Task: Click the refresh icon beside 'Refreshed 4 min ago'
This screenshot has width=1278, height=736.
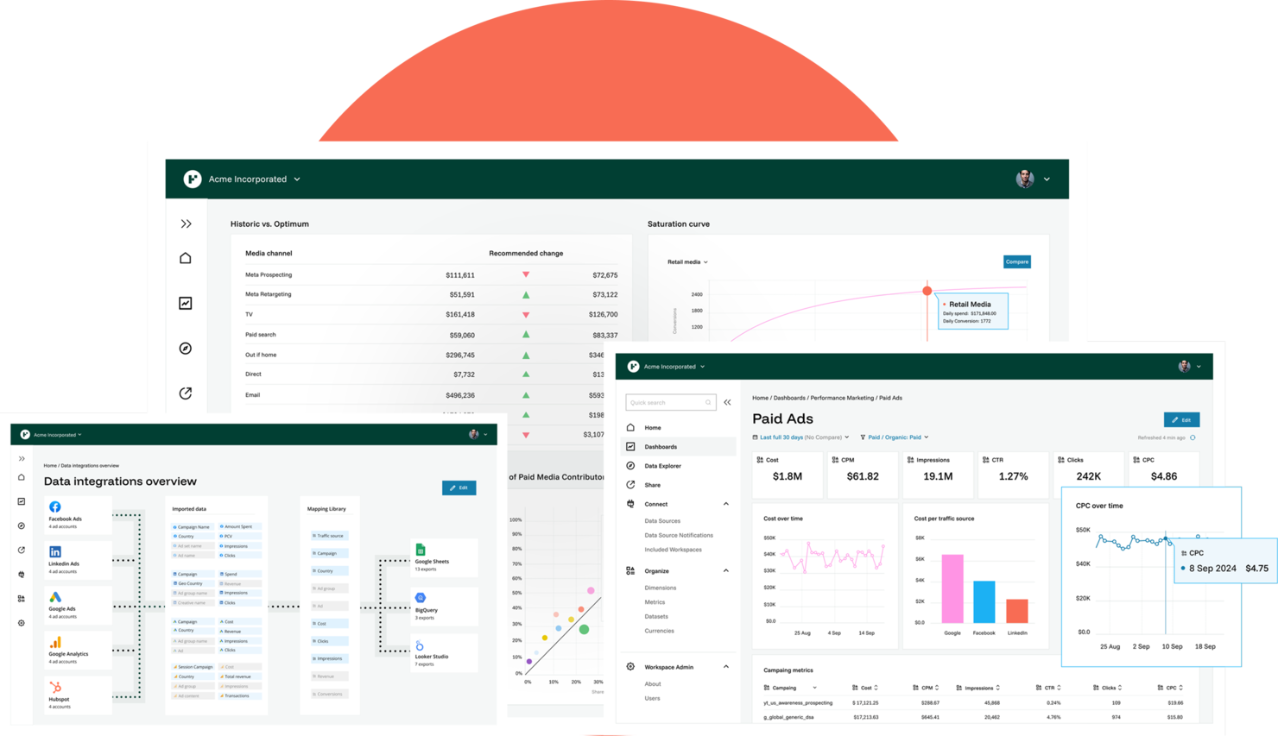Action: (1193, 437)
